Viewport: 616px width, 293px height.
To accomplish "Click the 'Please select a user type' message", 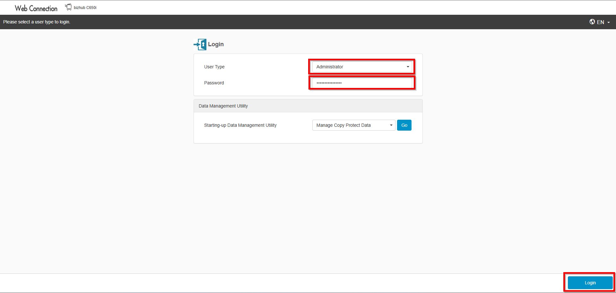I will point(37,22).
